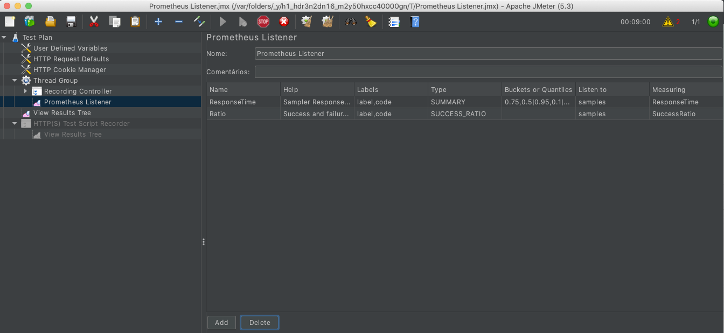This screenshot has height=333, width=724.
Task: Open the function helper dialog
Action: 394,22
